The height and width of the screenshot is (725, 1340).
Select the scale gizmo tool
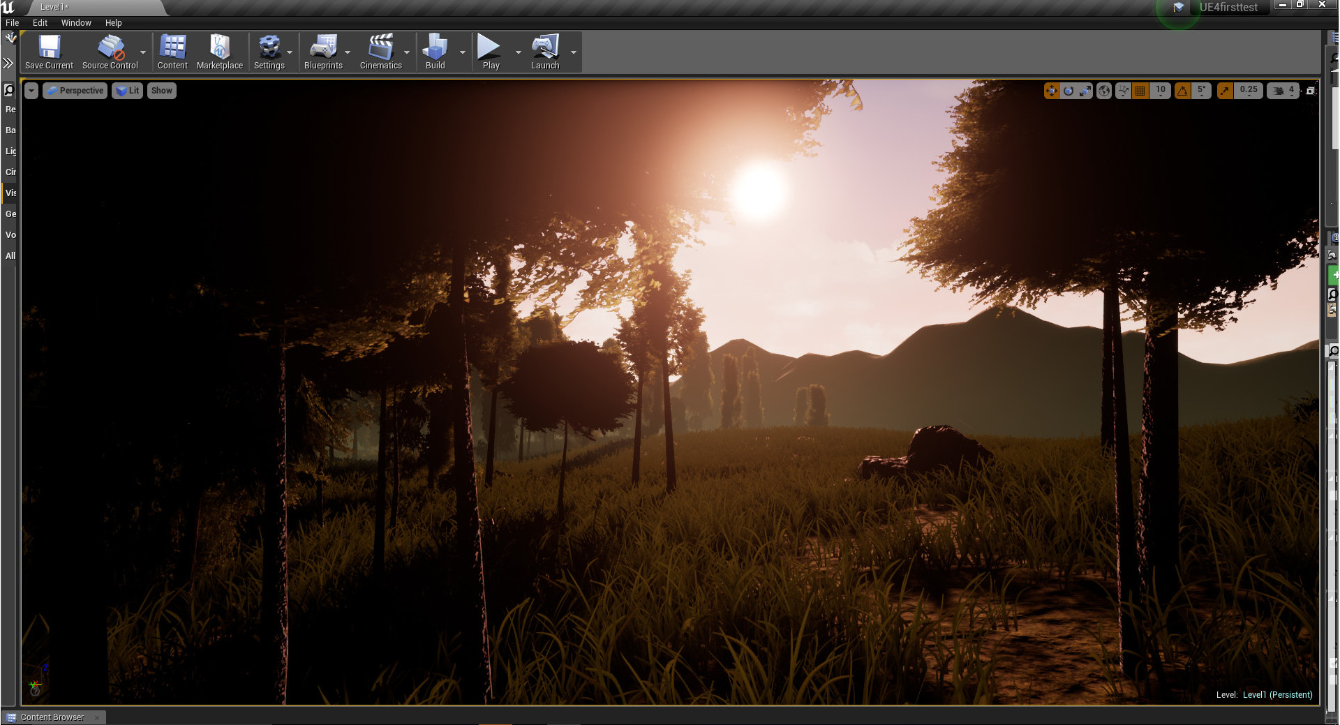(1085, 91)
